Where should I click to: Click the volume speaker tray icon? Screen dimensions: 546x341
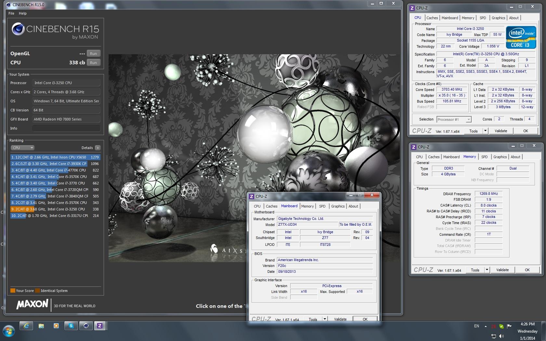click(x=501, y=336)
